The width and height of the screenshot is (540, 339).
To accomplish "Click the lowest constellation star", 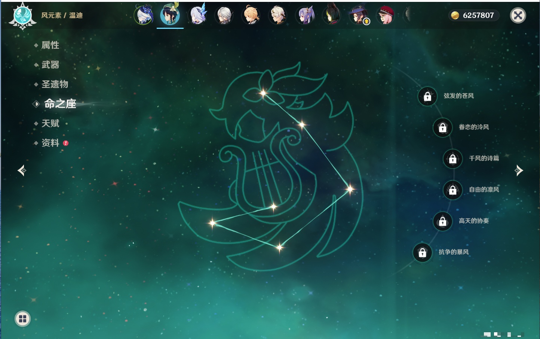I will pyautogui.click(x=279, y=247).
